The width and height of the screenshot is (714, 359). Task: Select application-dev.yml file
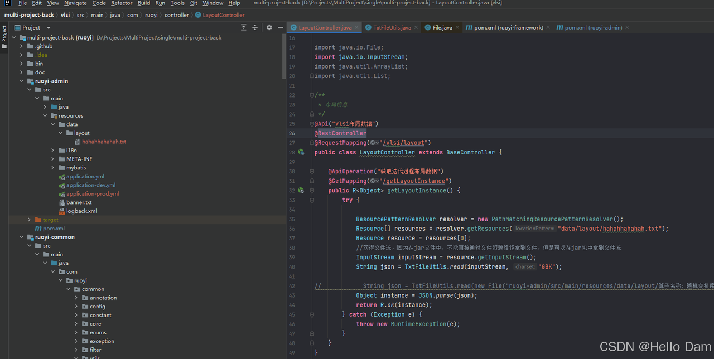coord(90,185)
